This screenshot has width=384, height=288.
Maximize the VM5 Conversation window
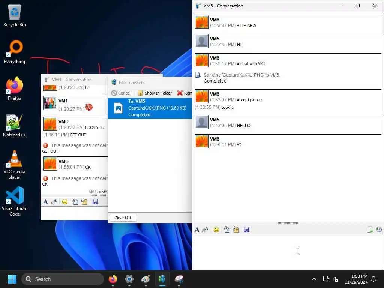(358, 6)
